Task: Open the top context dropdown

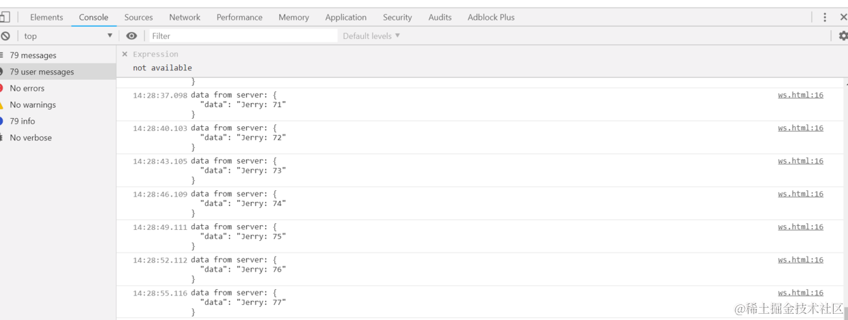Action: point(67,36)
